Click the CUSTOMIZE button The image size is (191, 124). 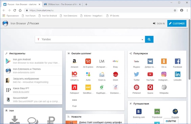point(177,24)
